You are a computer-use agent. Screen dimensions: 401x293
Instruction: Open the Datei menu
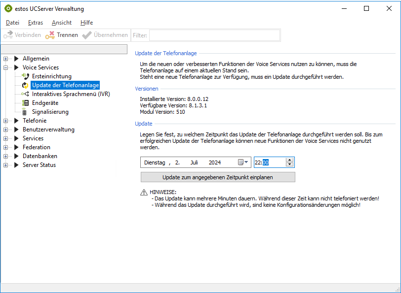(x=12, y=23)
